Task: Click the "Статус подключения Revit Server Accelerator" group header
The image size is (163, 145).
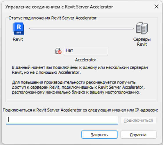Action: point(53,18)
